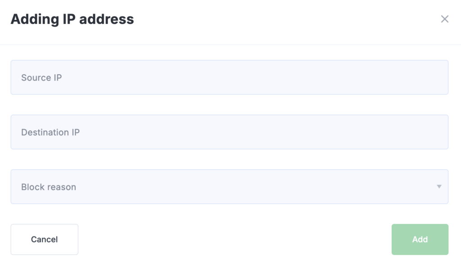Click the Destination IP placeholder text
This screenshot has width=461, height=264.
(x=50, y=132)
